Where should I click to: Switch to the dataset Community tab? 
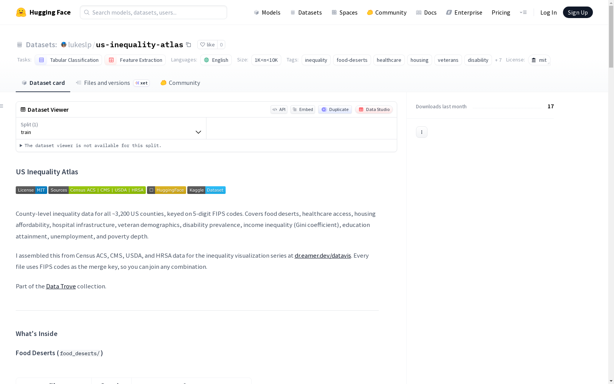coord(180,83)
